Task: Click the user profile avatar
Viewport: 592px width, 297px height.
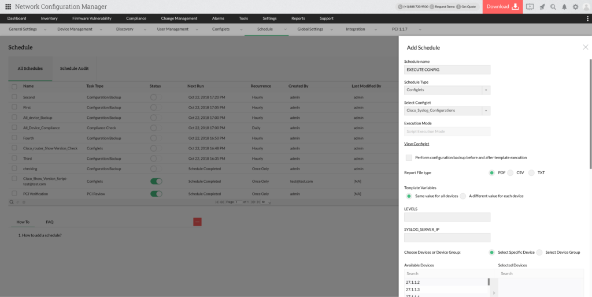Action: click(x=586, y=7)
